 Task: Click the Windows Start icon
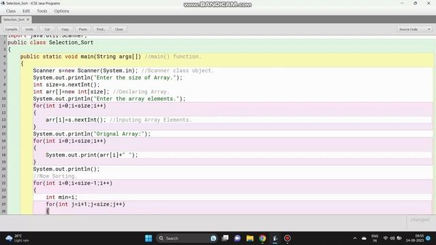pos(149,238)
